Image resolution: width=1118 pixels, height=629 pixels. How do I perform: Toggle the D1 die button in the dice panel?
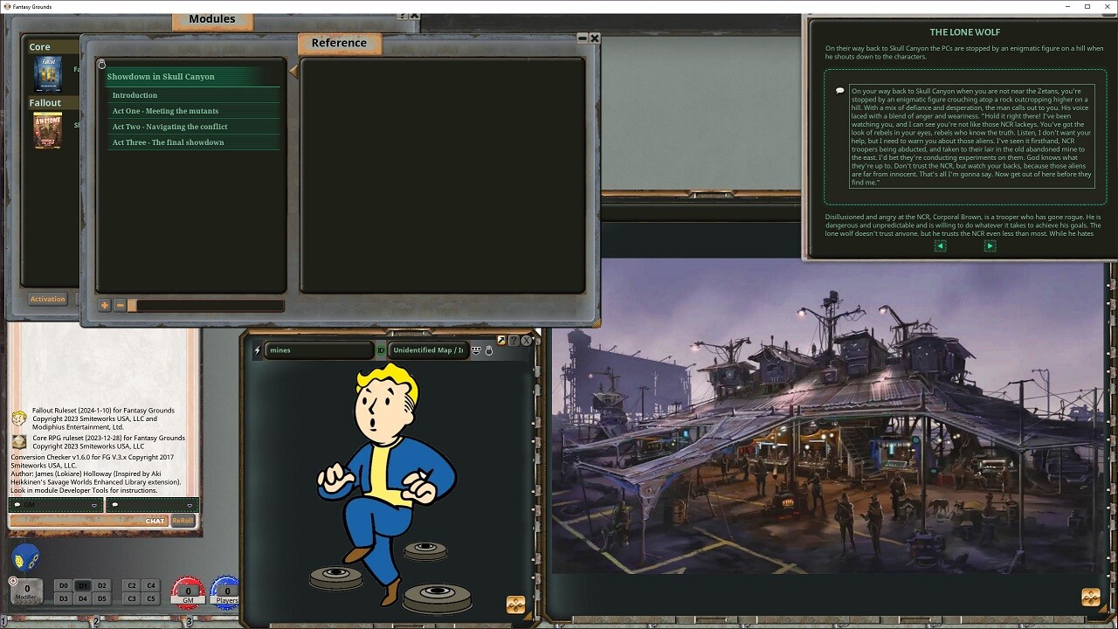coord(85,585)
